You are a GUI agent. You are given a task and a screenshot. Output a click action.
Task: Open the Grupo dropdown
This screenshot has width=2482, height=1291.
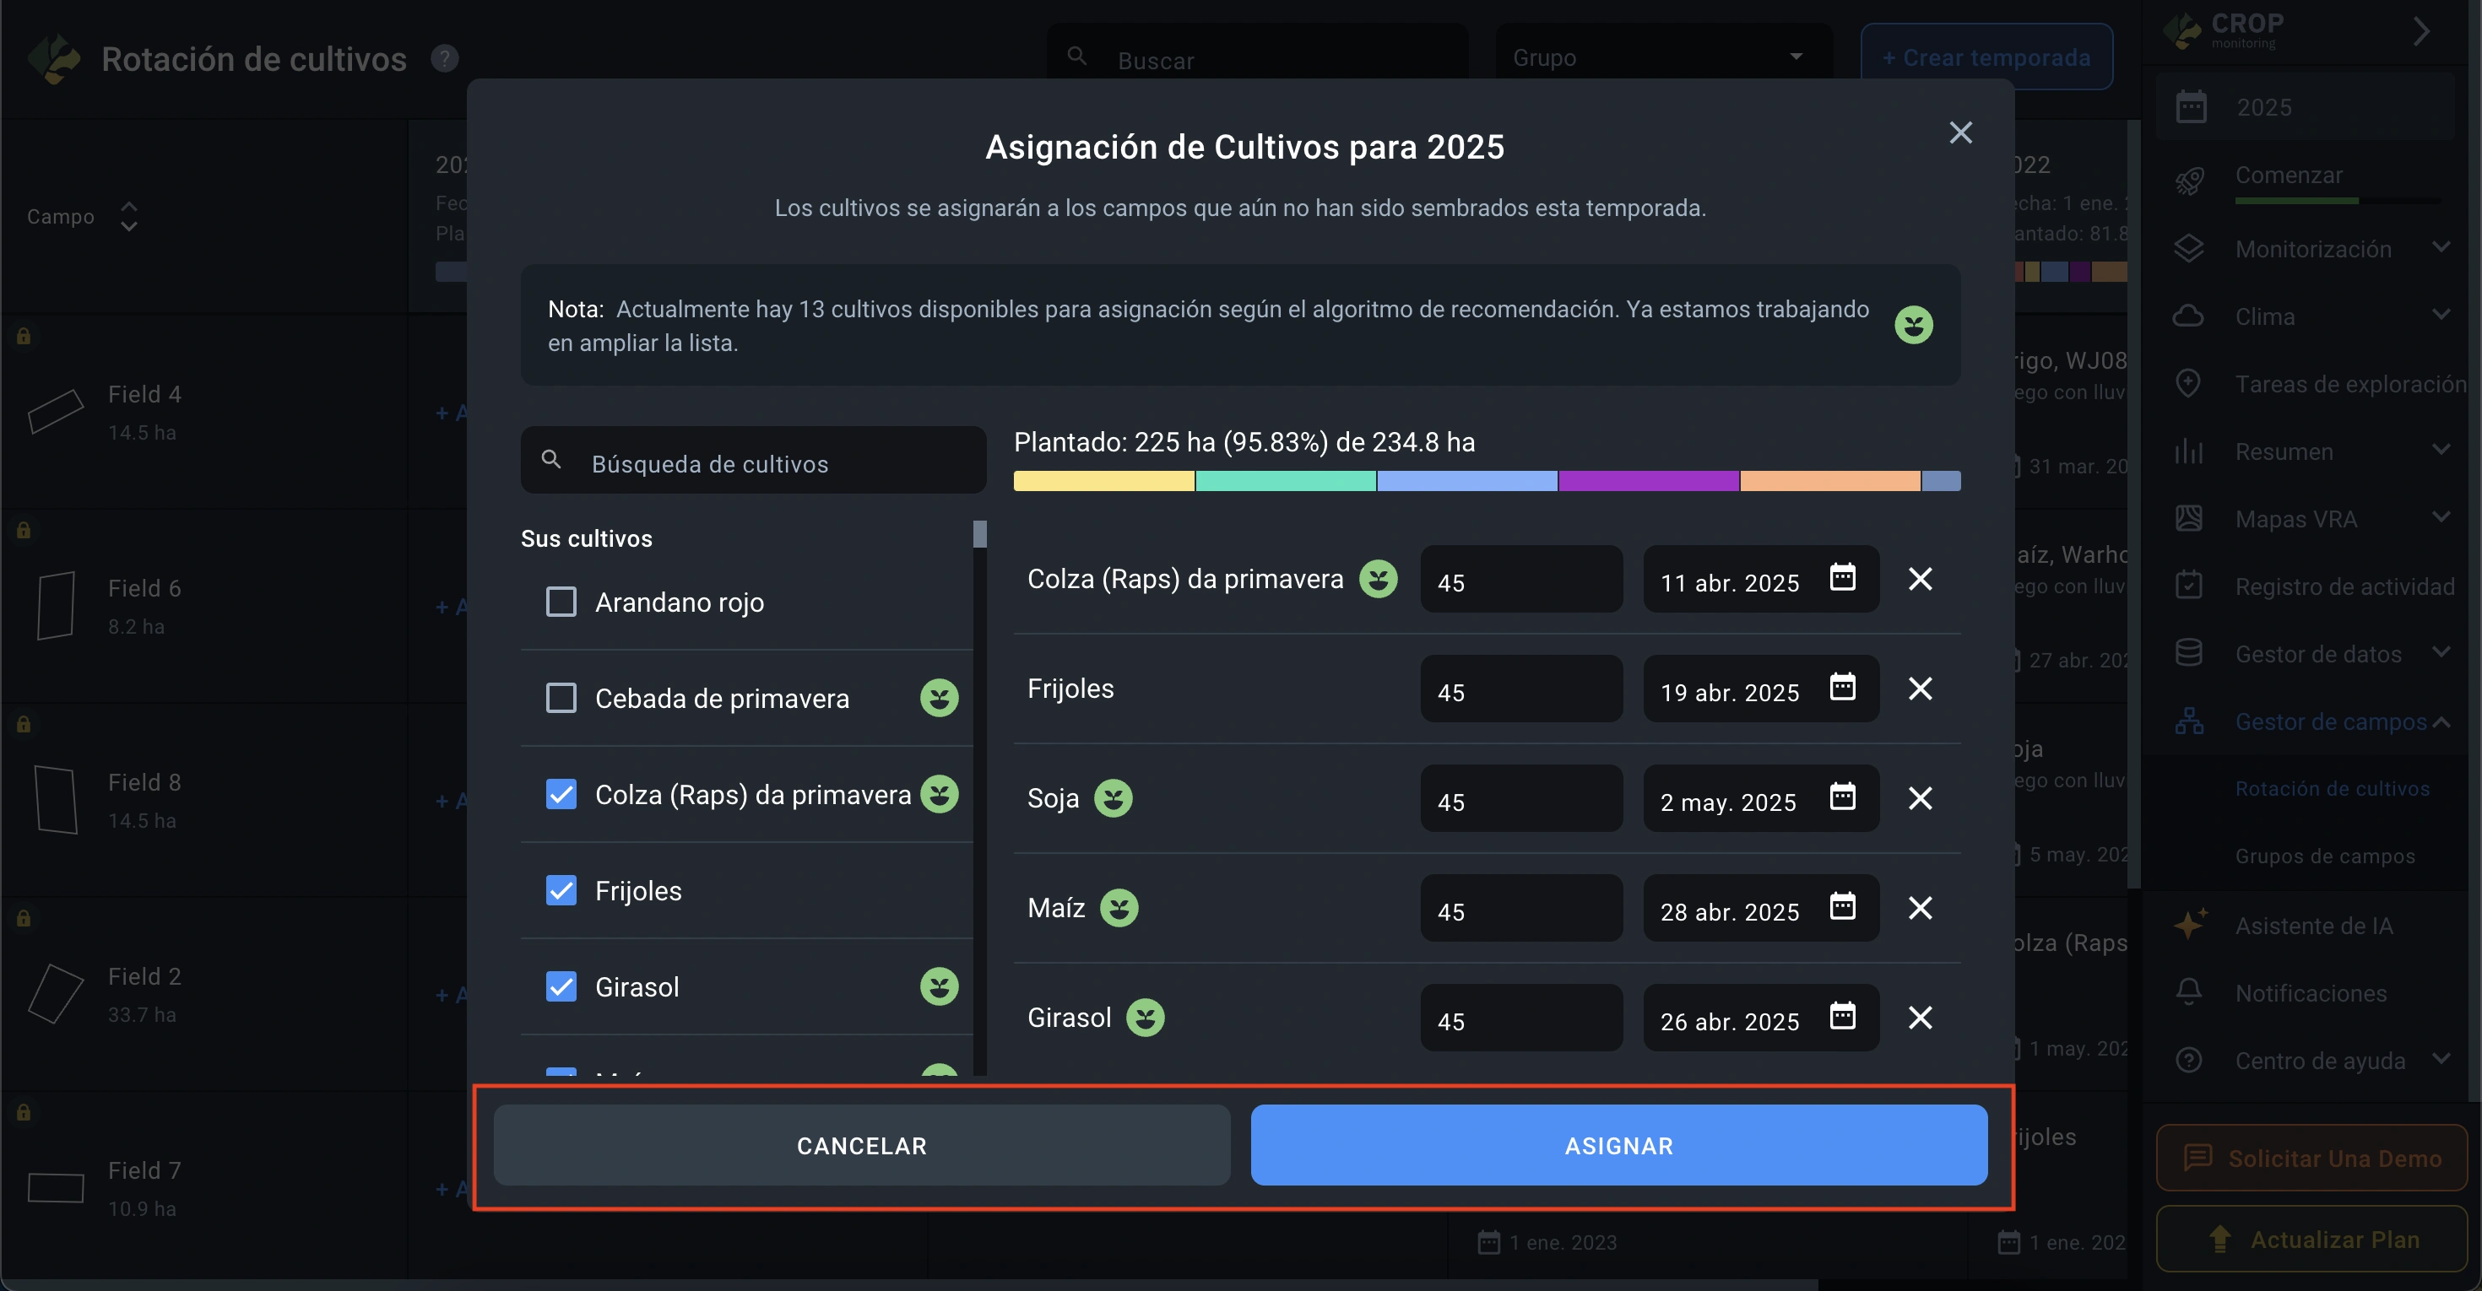[x=1662, y=57]
